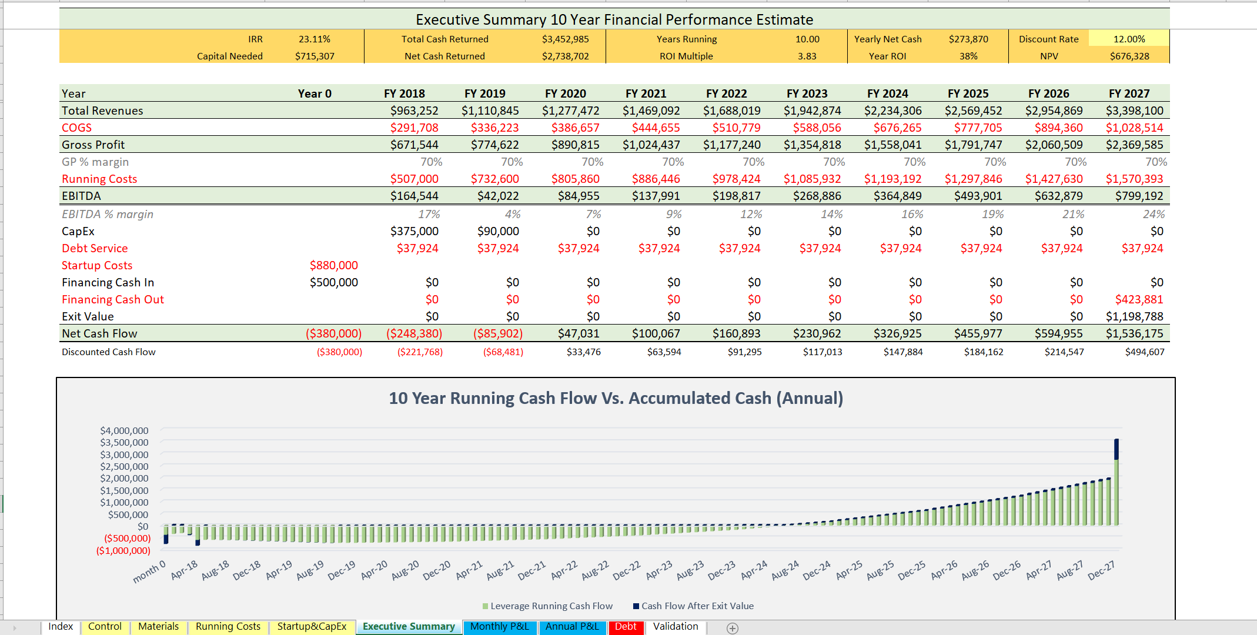Open the Startup&CapEx sheet

[x=312, y=627]
